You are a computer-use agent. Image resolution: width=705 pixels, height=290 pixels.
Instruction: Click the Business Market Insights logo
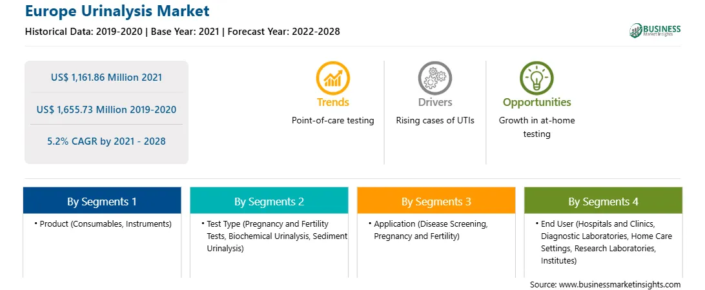pos(655,30)
